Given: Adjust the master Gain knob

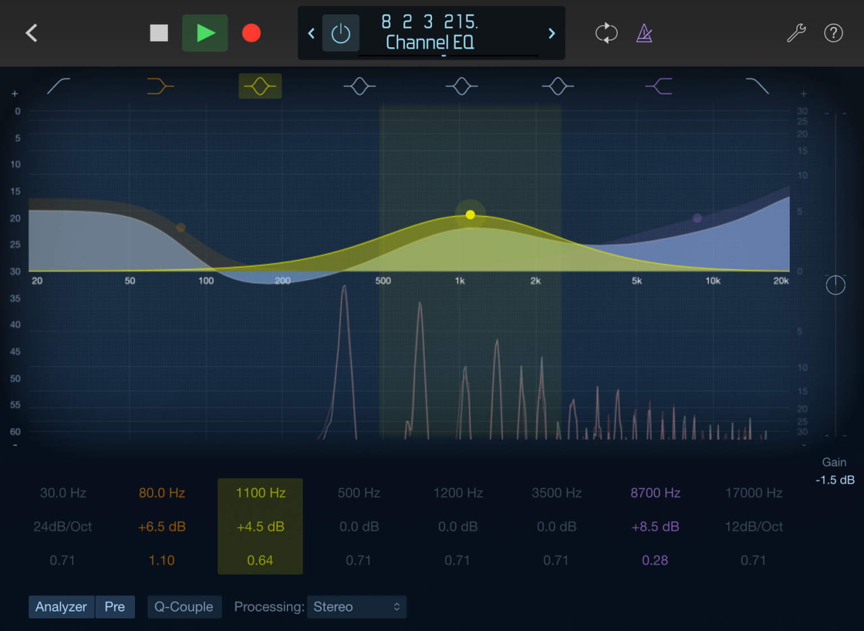Looking at the screenshot, I should 835,285.
